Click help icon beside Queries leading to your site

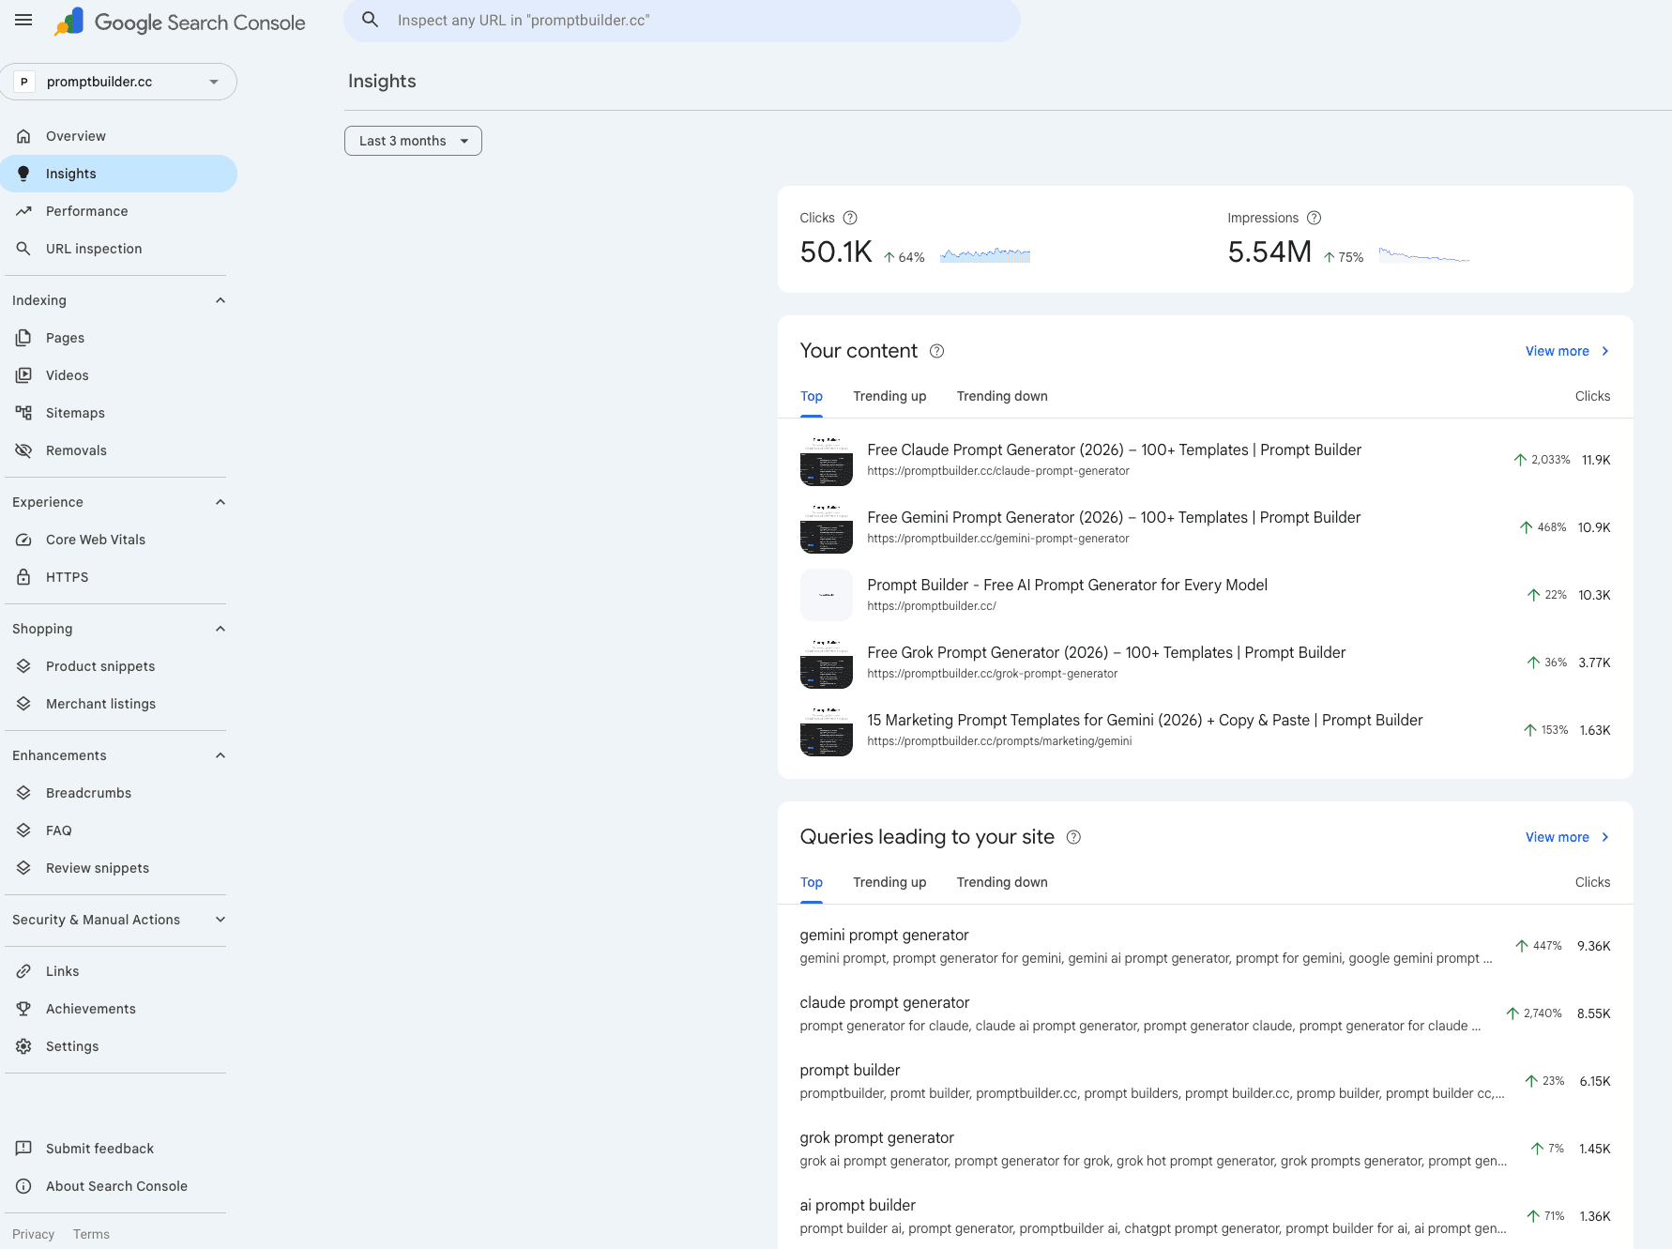point(1073,837)
